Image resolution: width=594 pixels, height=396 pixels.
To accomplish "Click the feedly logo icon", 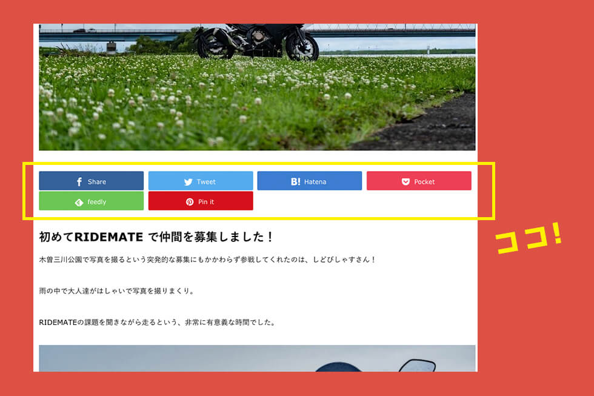I will [x=79, y=203].
